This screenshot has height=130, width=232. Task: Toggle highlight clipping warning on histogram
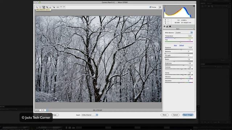[x=194, y=6]
